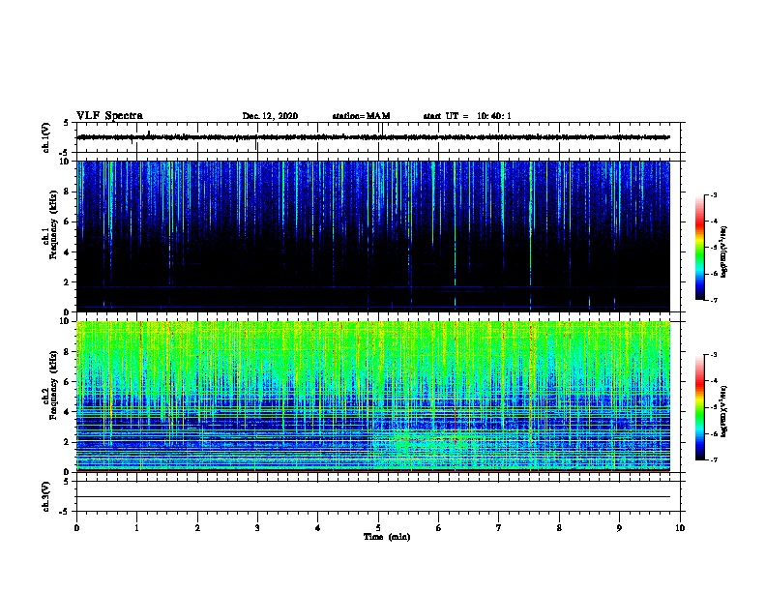Screen dimensions: 766x592
Task: Click the "7" time axis tick label
Action: [x=499, y=528]
